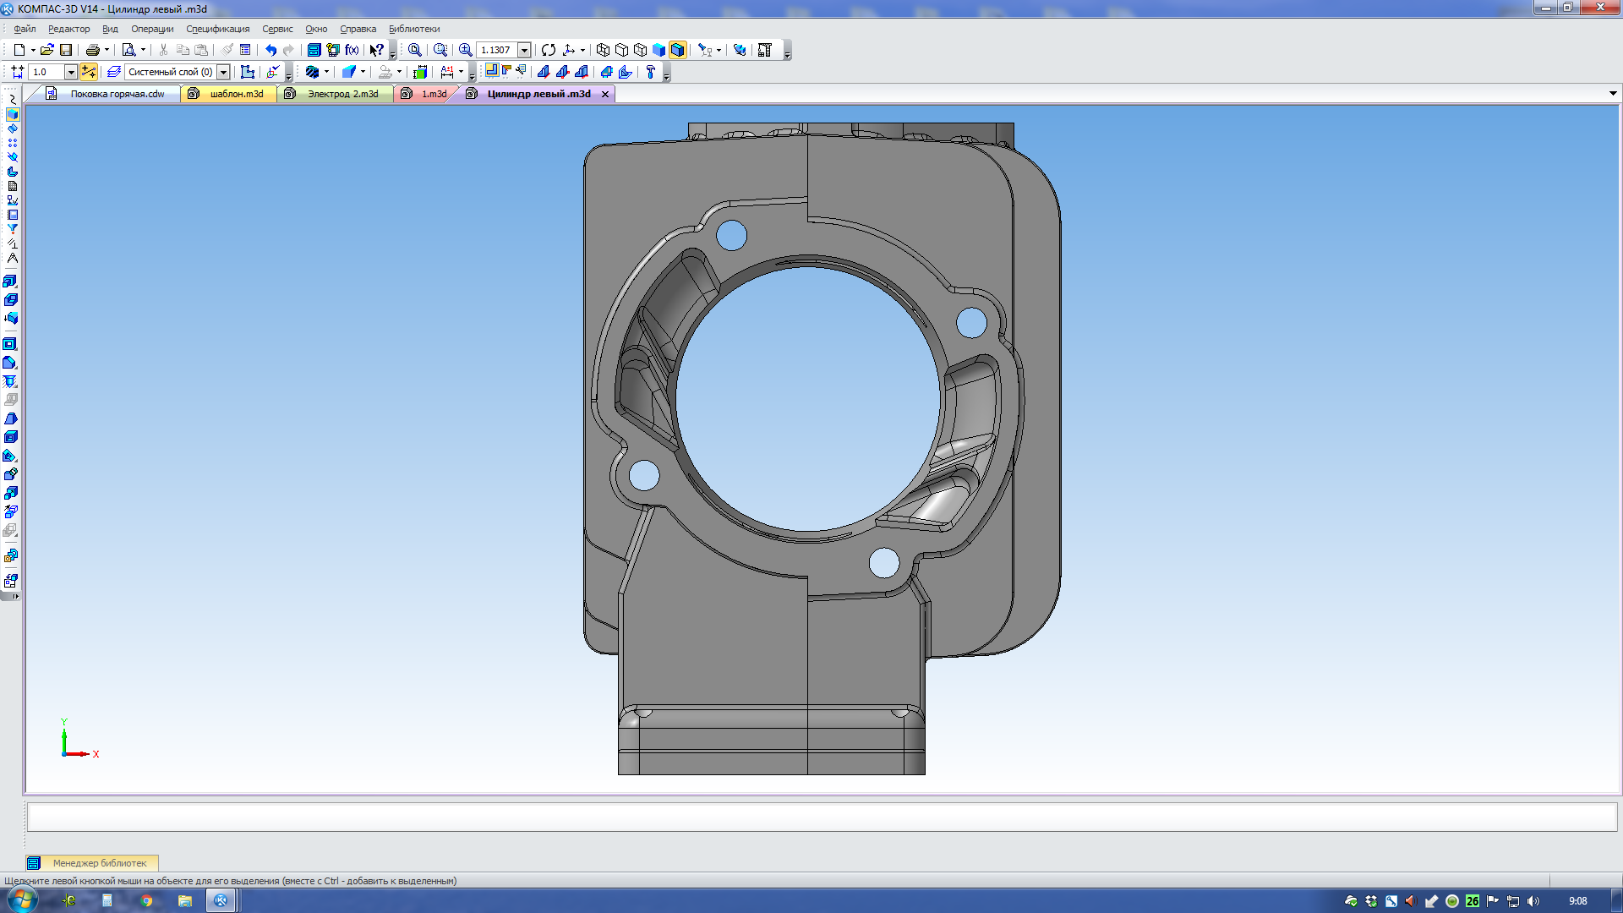Select the extrude operation tool in sidebar
The image size is (1623, 913).
pyautogui.click(x=10, y=282)
